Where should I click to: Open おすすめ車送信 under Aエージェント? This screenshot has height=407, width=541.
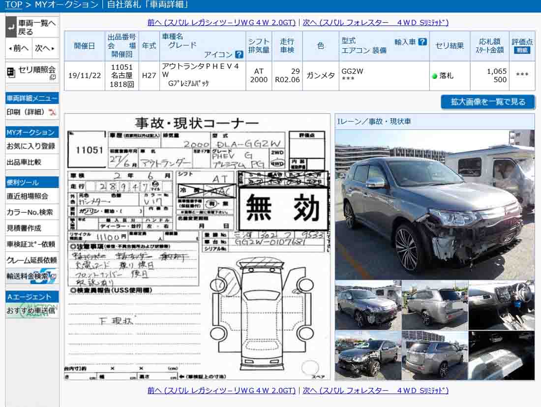(x=31, y=311)
